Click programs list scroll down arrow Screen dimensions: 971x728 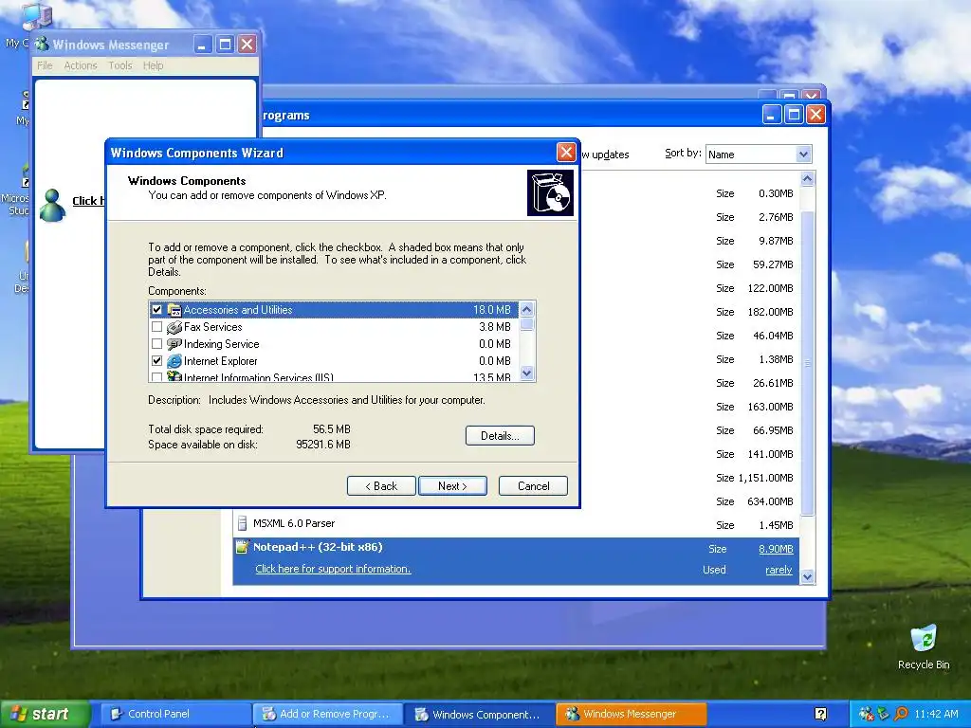click(807, 577)
